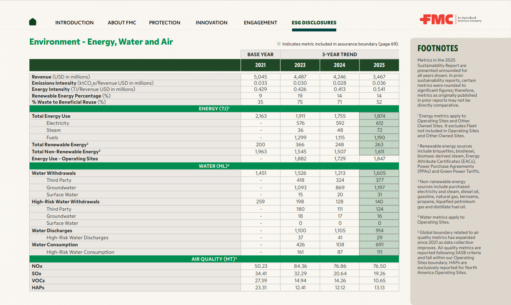
Task: Click footnote 3 about Non-renewable energy sources
Action: (x=448, y=194)
